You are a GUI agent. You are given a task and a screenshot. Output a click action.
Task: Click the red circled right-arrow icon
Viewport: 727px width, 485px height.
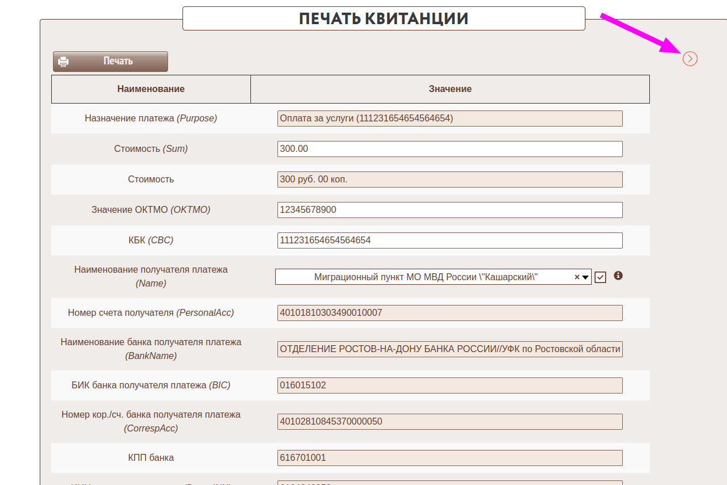tap(690, 59)
